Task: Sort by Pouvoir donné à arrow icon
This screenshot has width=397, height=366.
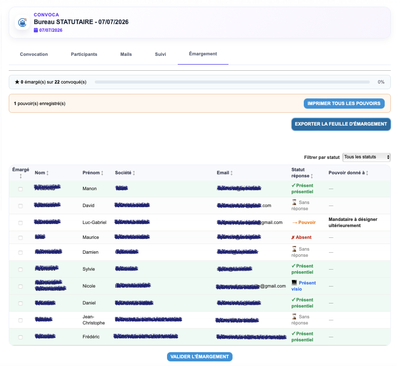Action: pyautogui.click(x=367, y=173)
